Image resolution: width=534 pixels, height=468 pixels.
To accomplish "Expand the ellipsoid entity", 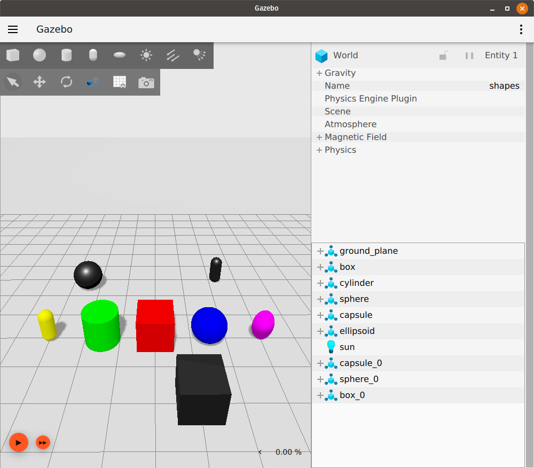I will [320, 331].
